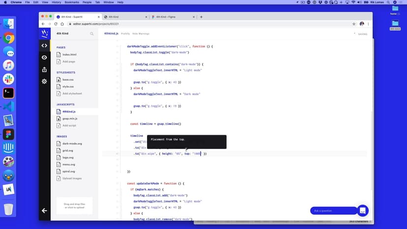
Task: Toggle Hide Warnings in editor header
Action: tap(141, 34)
